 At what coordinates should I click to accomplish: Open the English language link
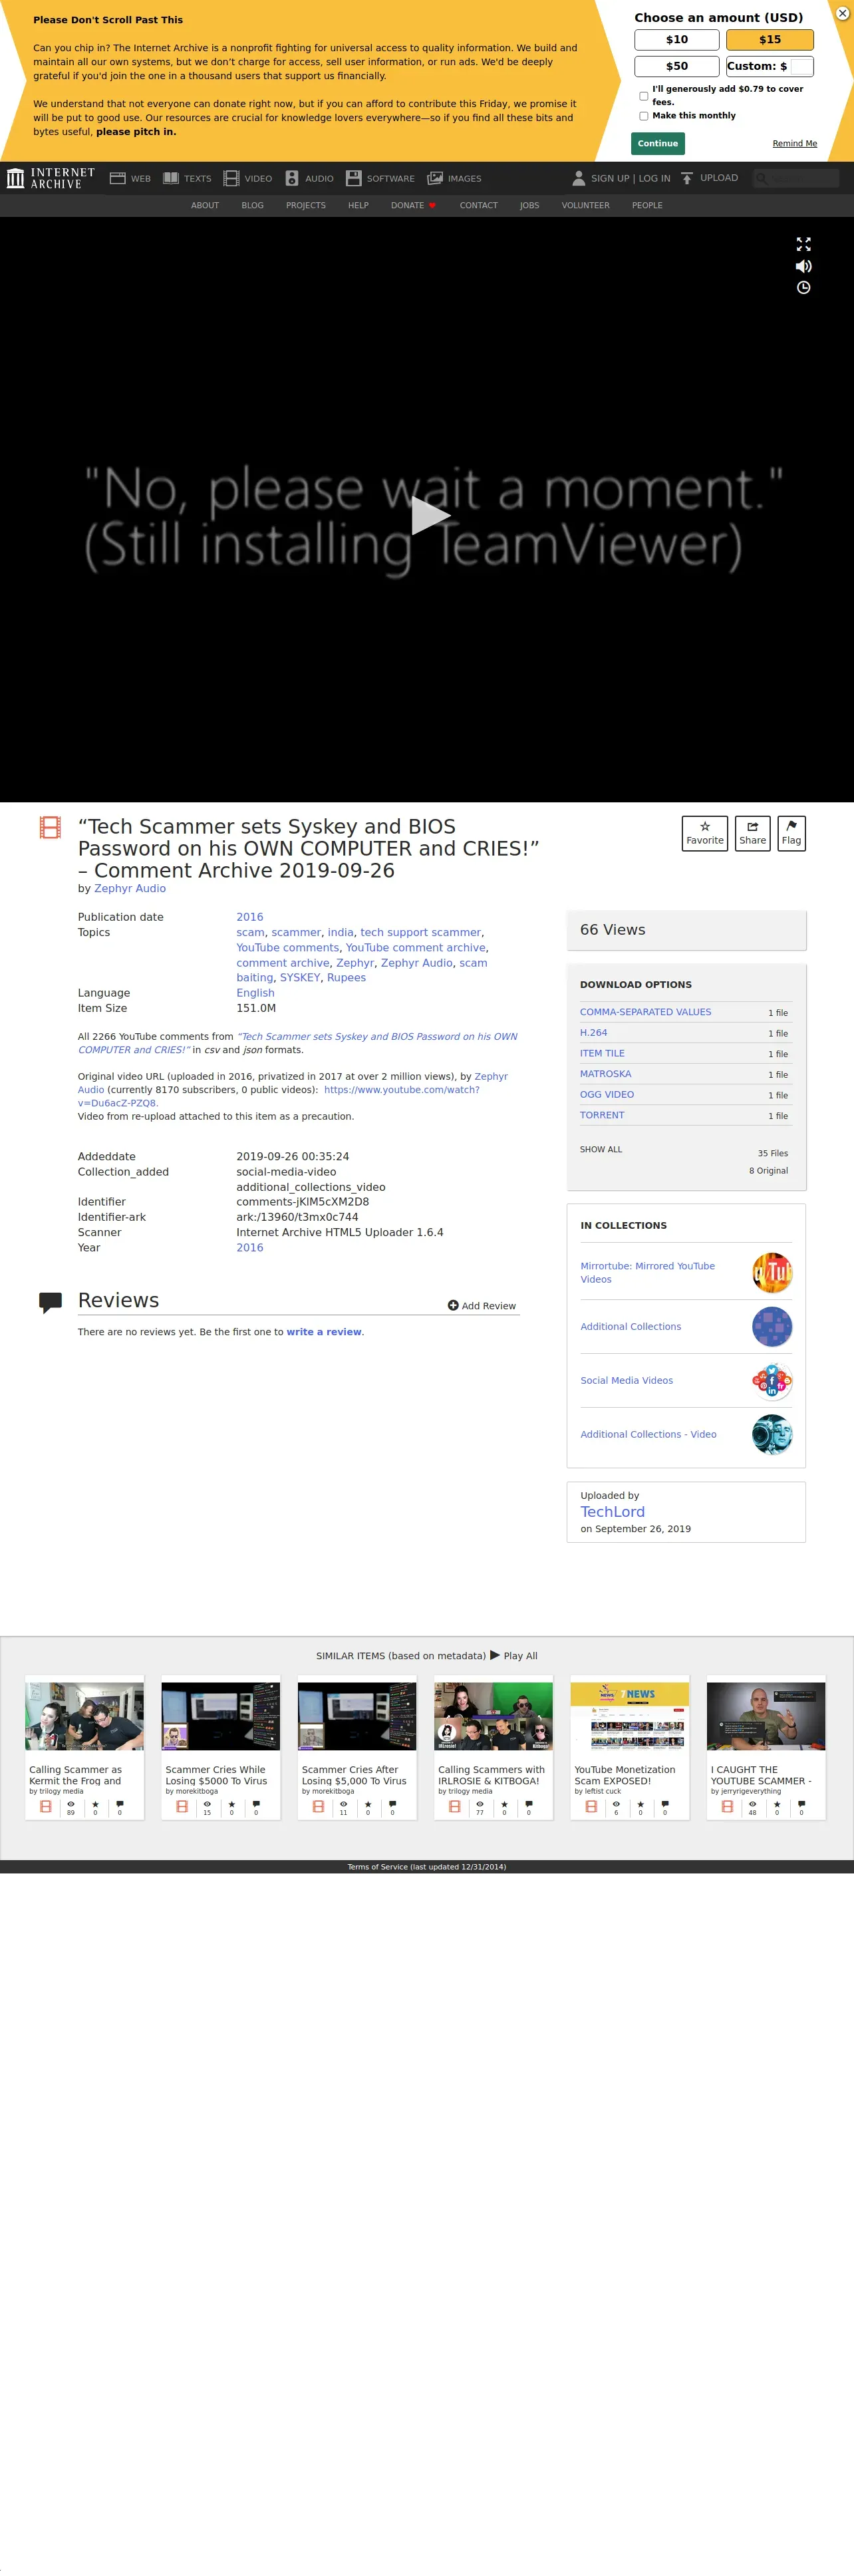pyautogui.click(x=255, y=993)
